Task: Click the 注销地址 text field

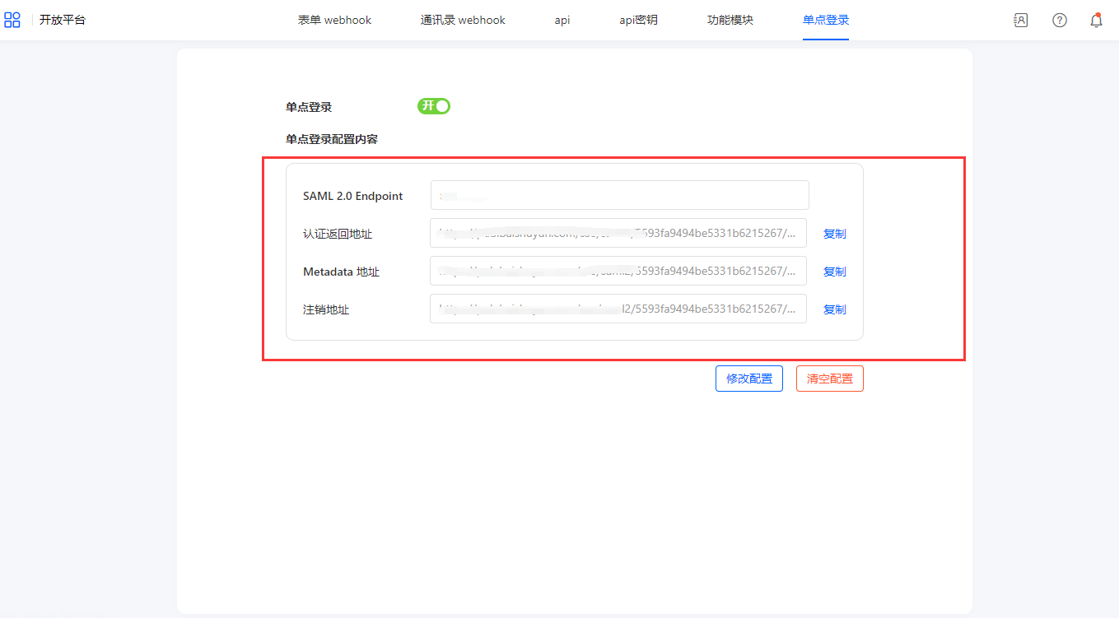Action: [618, 309]
